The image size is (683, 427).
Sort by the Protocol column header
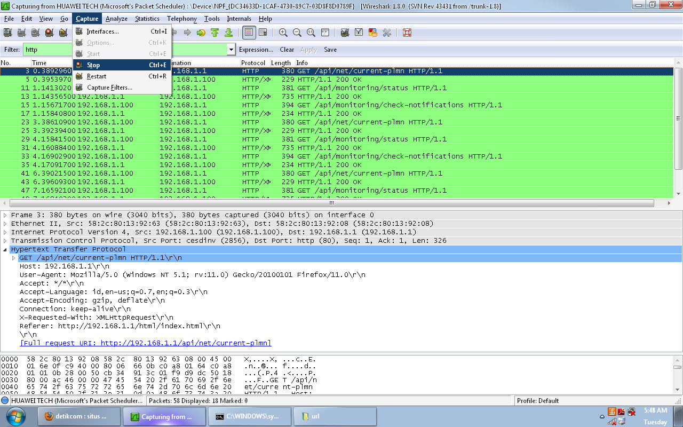coord(253,63)
